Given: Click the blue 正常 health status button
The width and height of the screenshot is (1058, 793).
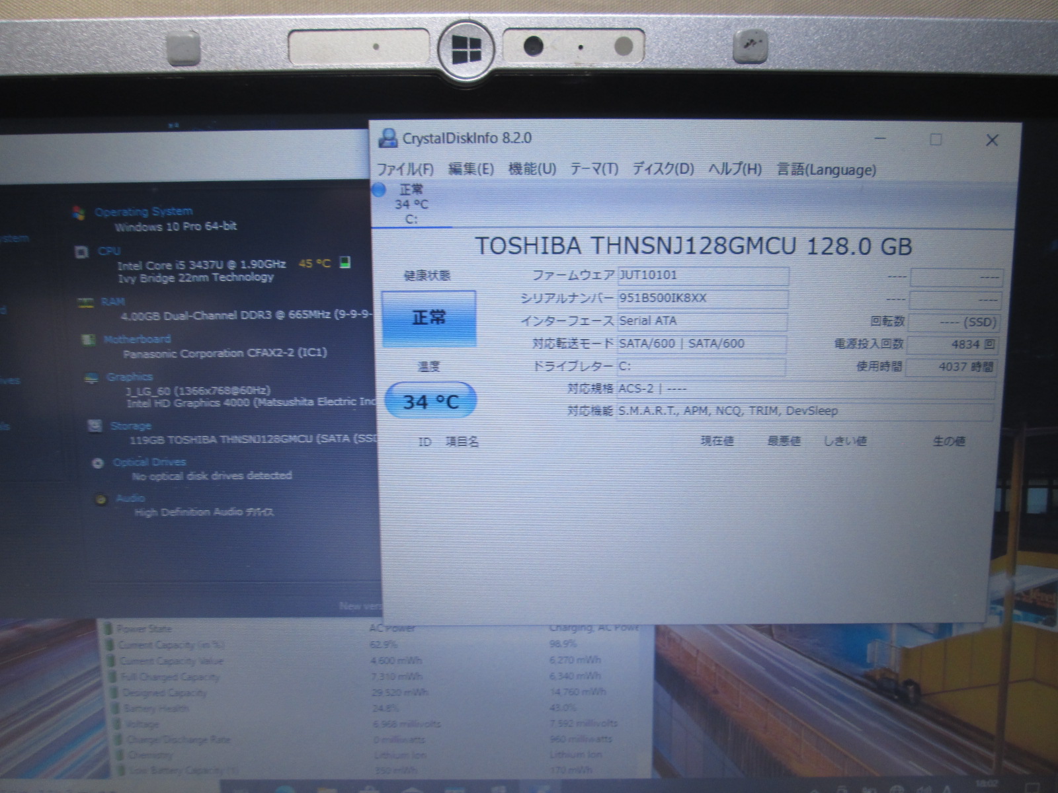Looking at the screenshot, I should point(428,318).
